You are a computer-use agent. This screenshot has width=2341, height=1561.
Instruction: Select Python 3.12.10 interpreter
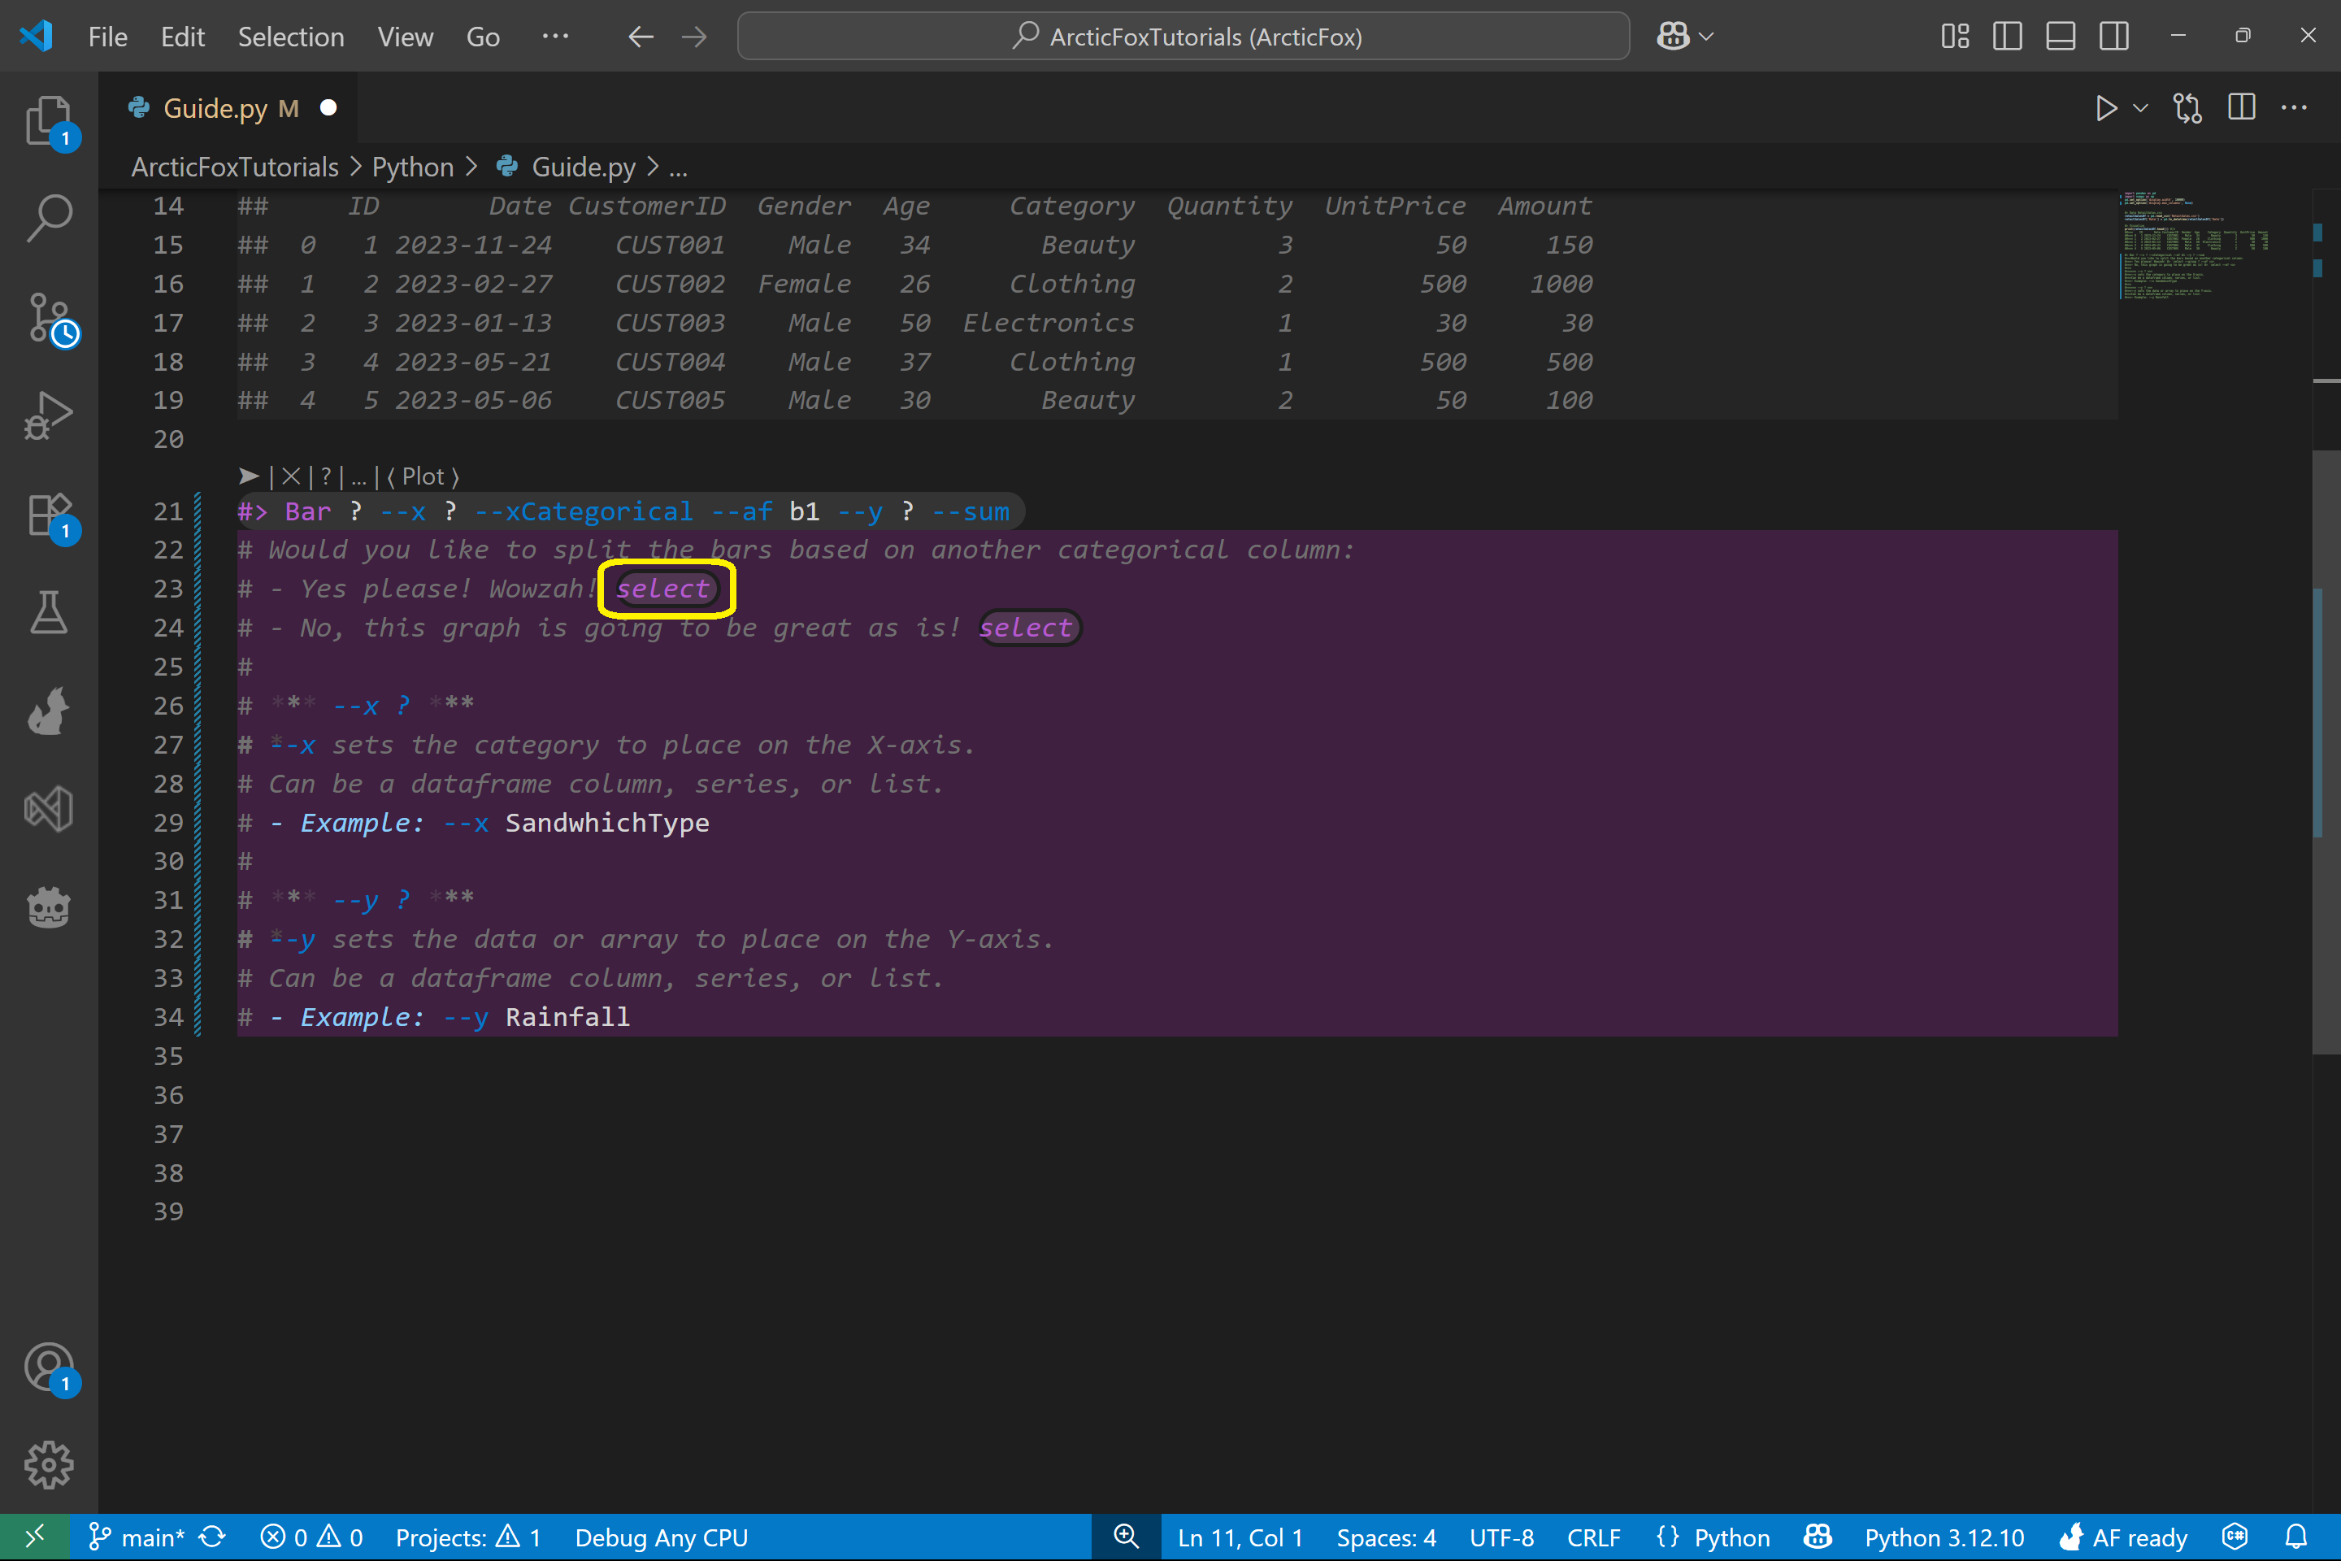point(1944,1537)
